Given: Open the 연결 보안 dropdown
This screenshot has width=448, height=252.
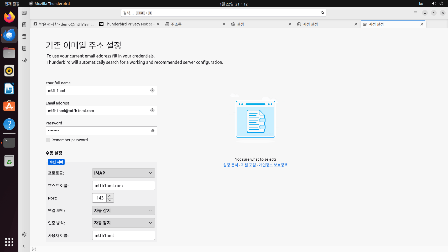Looking at the screenshot, I should pos(123,211).
